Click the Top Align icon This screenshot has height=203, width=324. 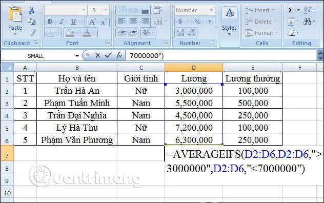pos(121,10)
